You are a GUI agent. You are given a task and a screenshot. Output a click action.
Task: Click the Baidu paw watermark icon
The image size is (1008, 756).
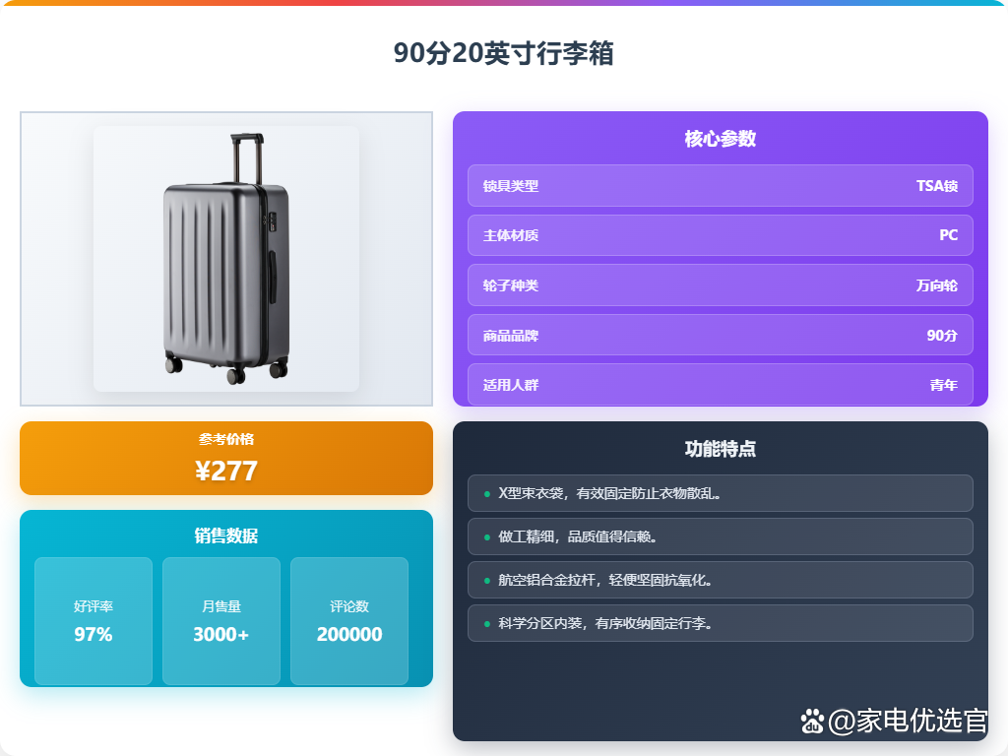(812, 722)
